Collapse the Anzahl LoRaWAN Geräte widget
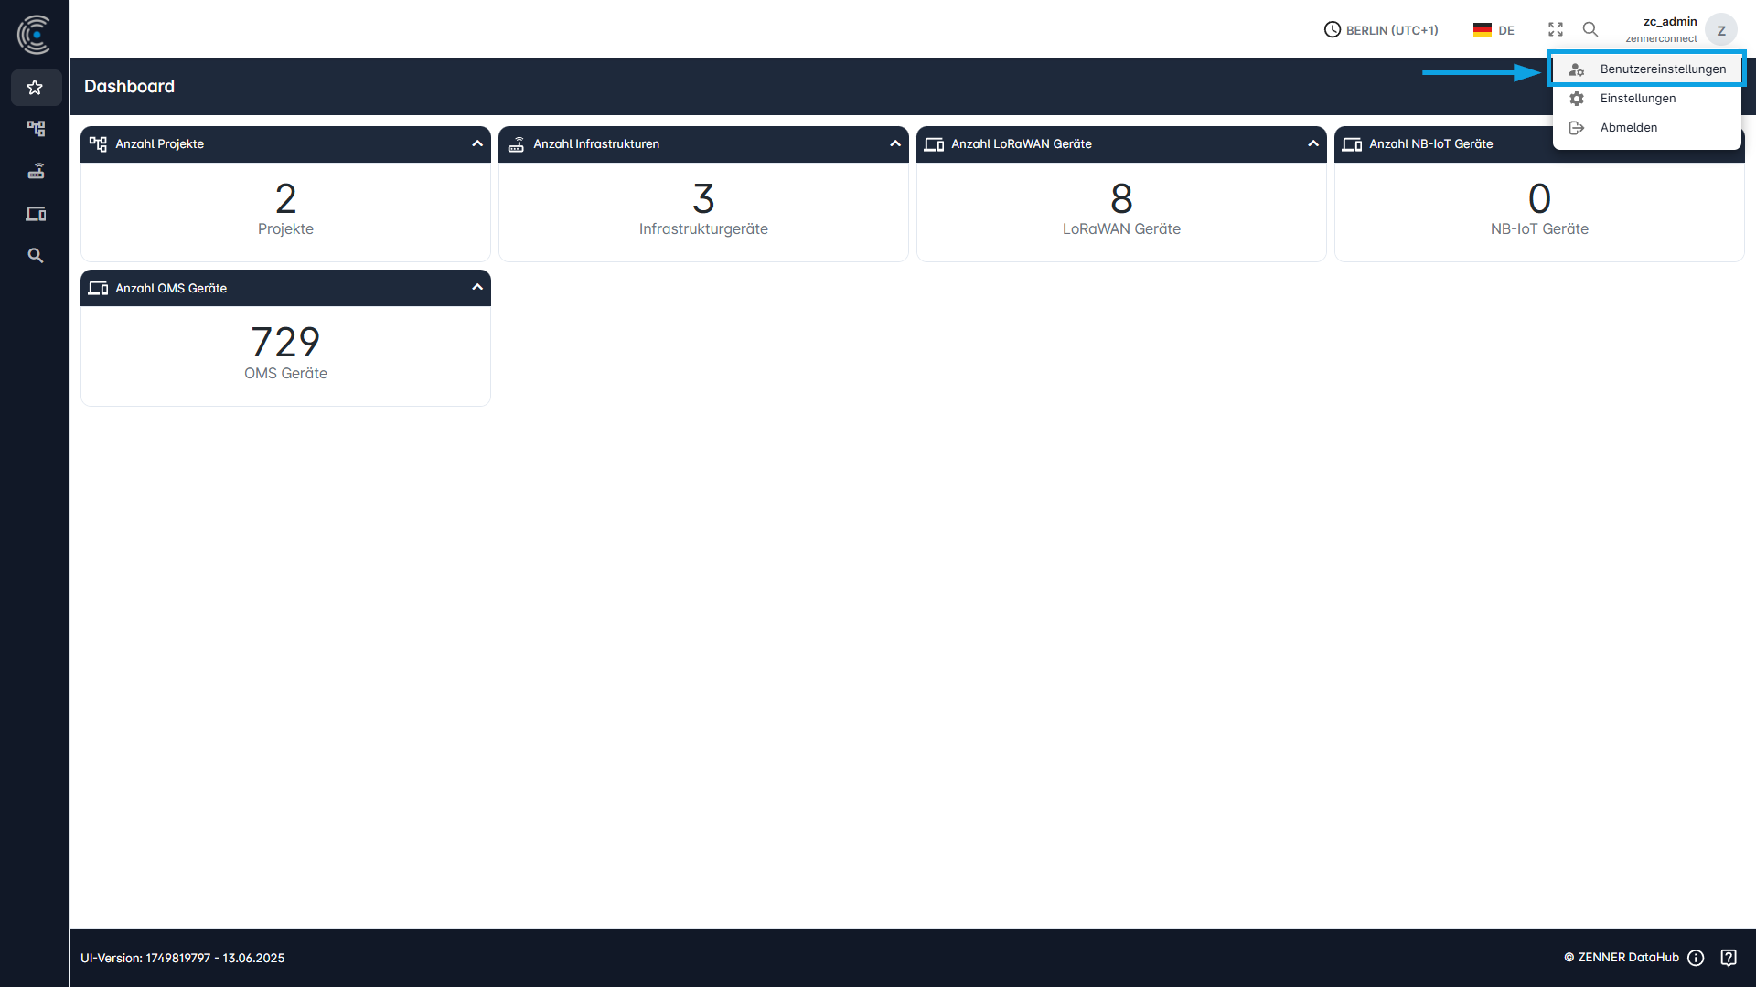Image resolution: width=1756 pixels, height=987 pixels. pyautogui.click(x=1312, y=143)
